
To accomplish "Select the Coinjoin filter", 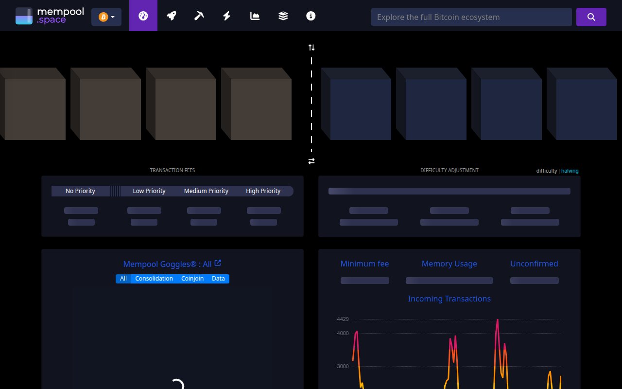I will click(192, 279).
